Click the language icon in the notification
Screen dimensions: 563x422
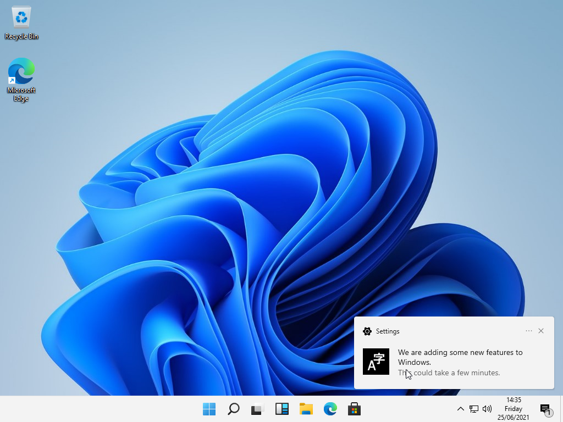[376, 362]
